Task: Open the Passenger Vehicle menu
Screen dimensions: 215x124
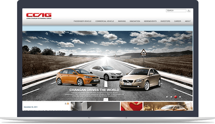Action: tap(82, 21)
